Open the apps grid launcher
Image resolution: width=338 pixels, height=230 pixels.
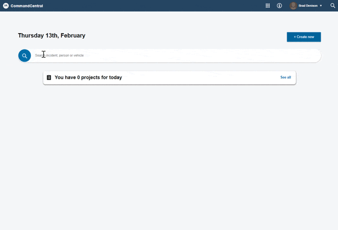point(267,6)
